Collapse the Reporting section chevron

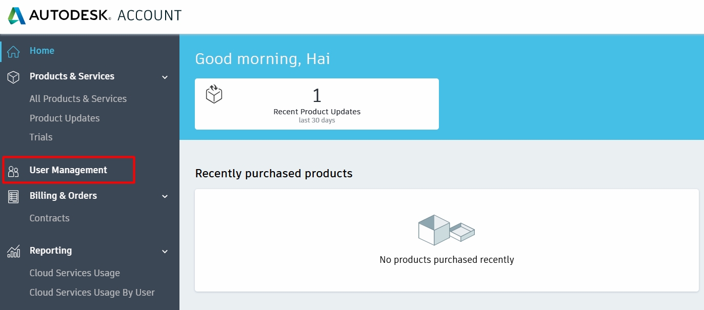pyautogui.click(x=165, y=252)
